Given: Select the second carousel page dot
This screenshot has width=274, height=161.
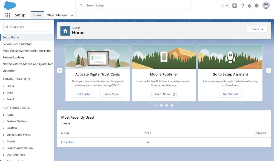Looking at the screenshot, I should [x=161, y=106].
